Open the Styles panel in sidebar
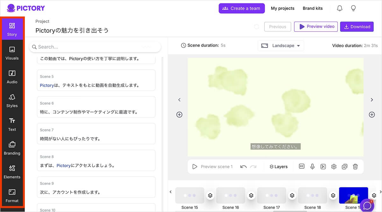The height and width of the screenshot is (212, 382). [12, 101]
